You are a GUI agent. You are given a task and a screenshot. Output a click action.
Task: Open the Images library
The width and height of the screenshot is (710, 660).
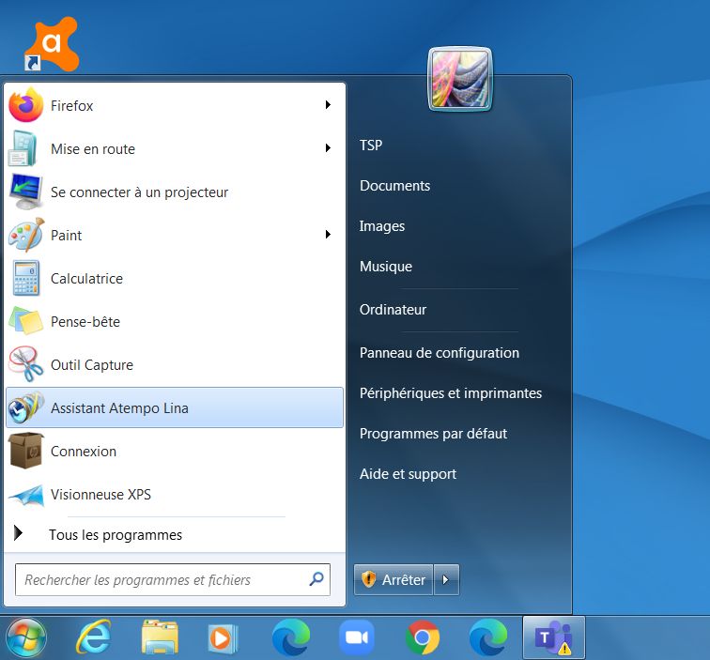tap(381, 226)
